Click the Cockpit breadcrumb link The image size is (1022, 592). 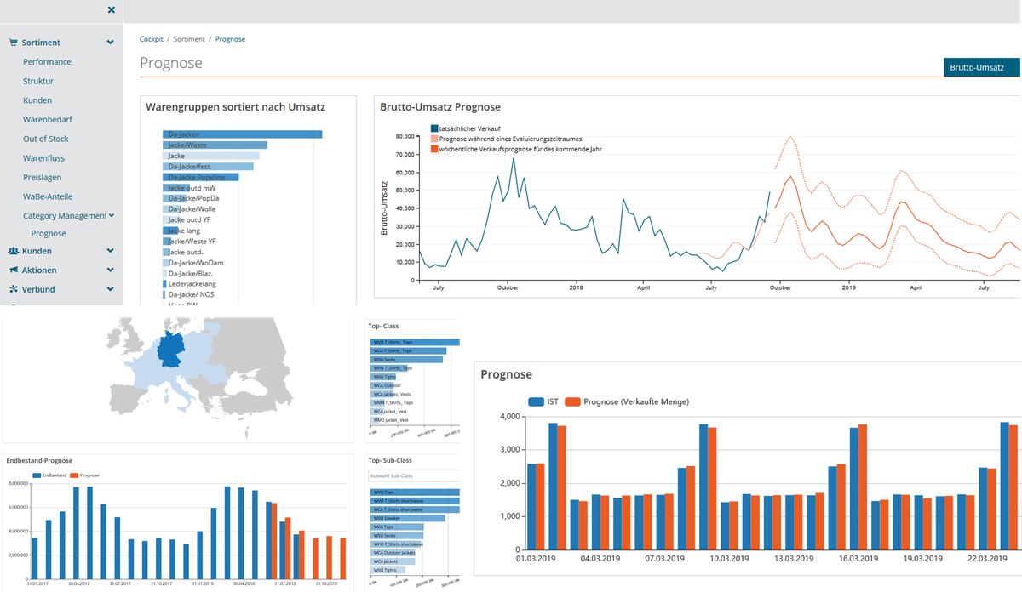(x=151, y=38)
